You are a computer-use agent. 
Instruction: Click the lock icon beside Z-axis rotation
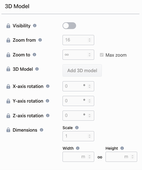tap(8, 116)
